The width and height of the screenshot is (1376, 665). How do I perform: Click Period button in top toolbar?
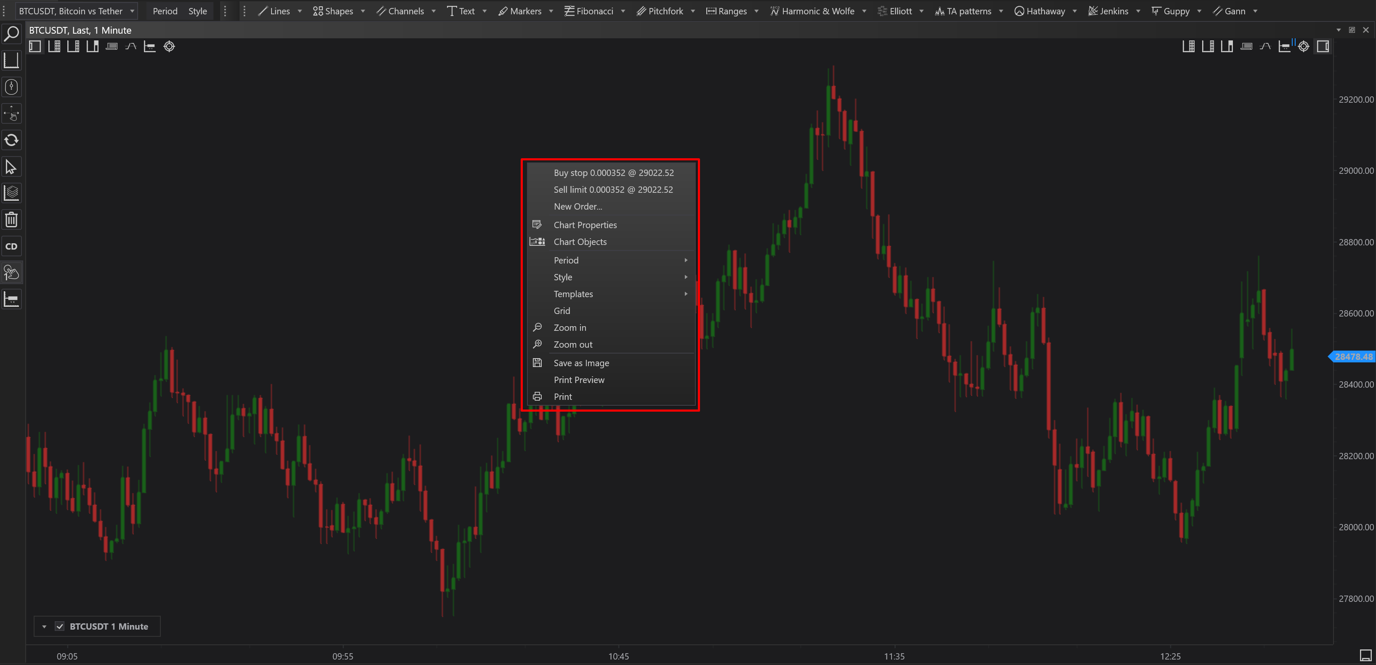(x=165, y=11)
